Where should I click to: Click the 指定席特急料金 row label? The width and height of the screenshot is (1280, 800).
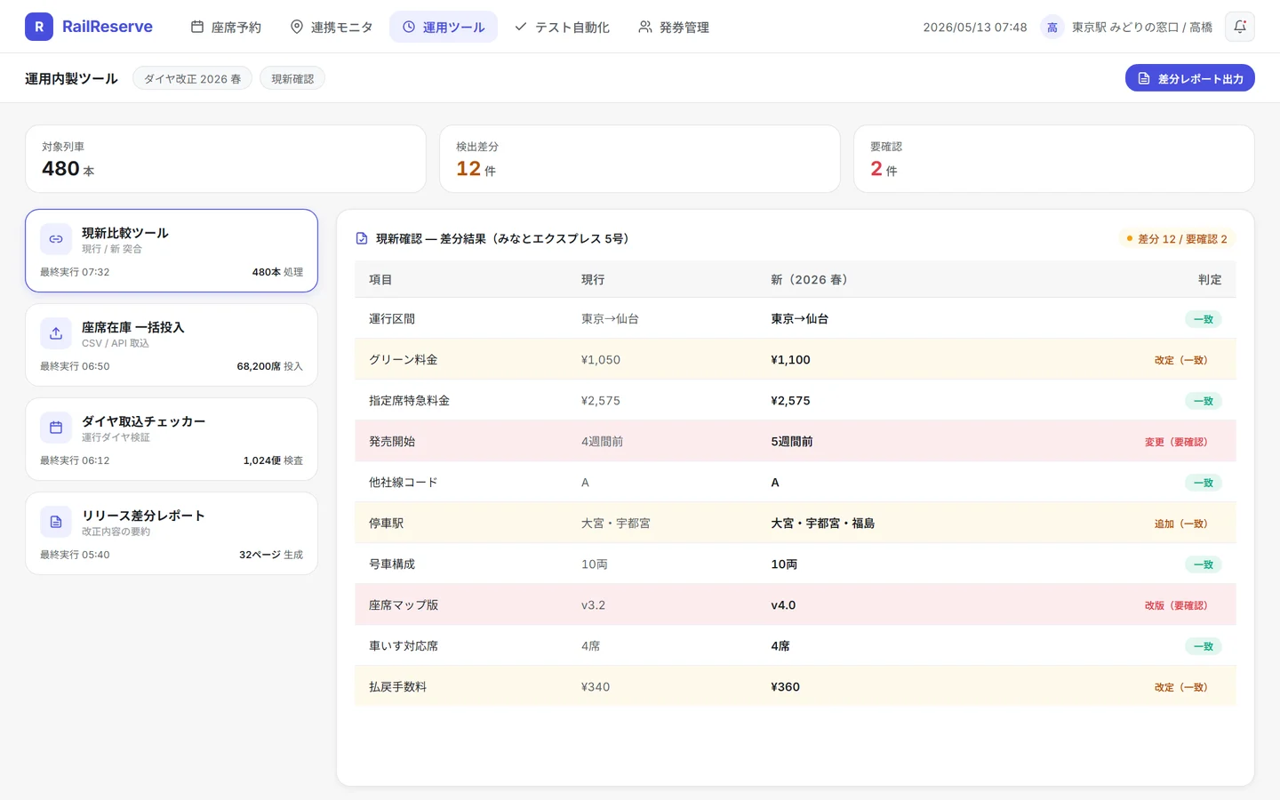tap(410, 401)
